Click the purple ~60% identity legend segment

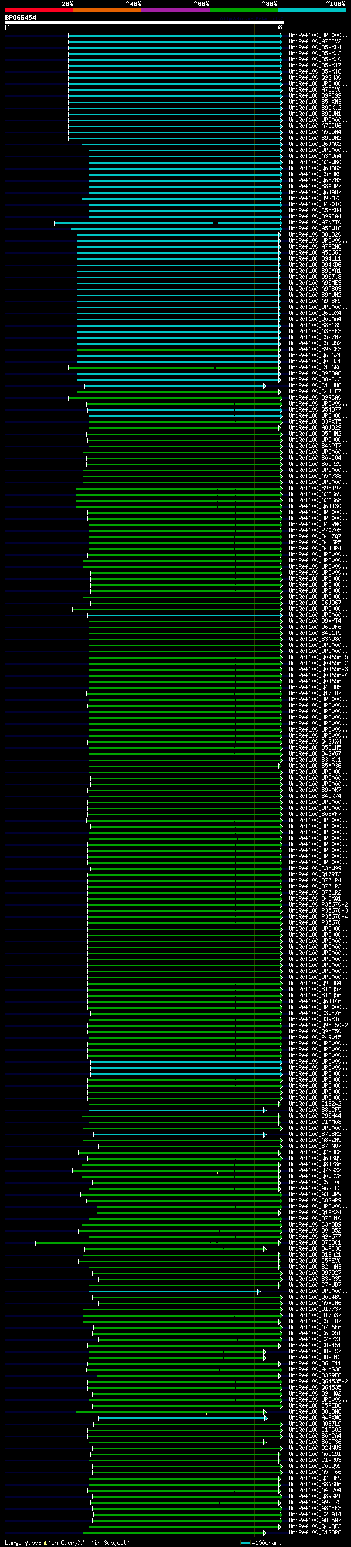click(176, 10)
